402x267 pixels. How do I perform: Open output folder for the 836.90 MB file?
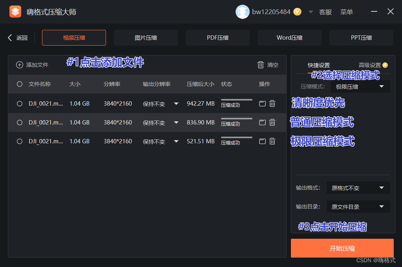pos(262,123)
